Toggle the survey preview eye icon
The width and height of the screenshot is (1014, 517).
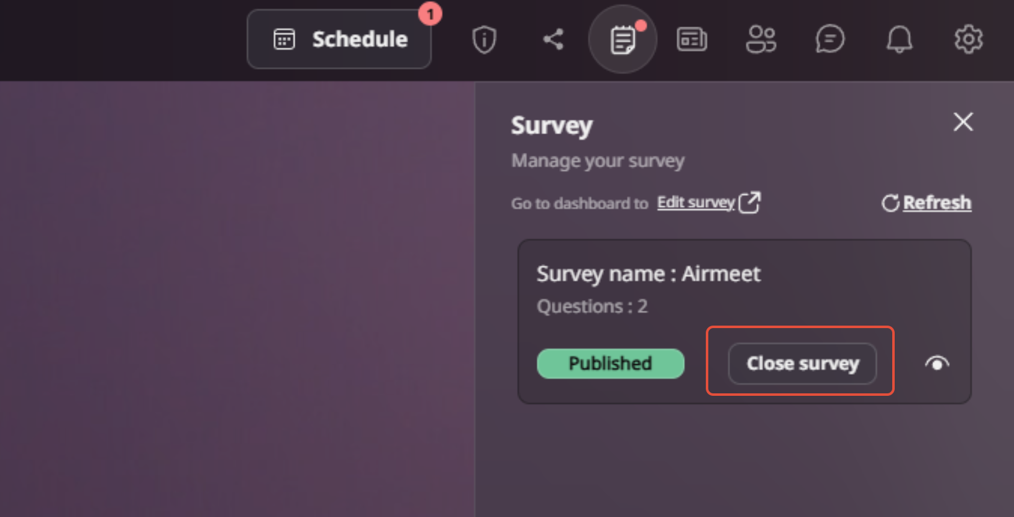click(x=937, y=364)
